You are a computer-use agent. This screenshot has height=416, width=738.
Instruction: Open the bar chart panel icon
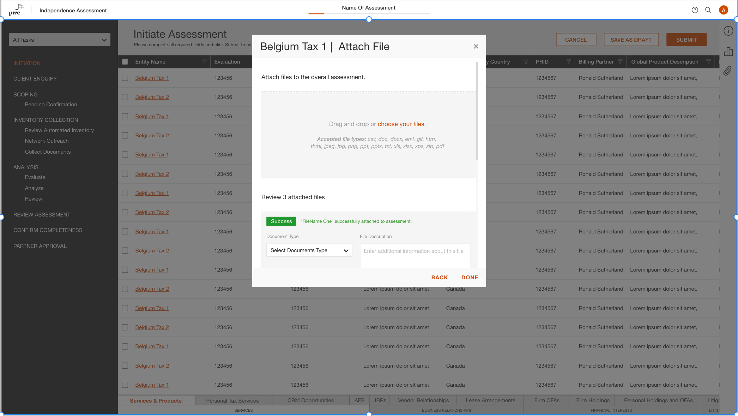[728, 52]
